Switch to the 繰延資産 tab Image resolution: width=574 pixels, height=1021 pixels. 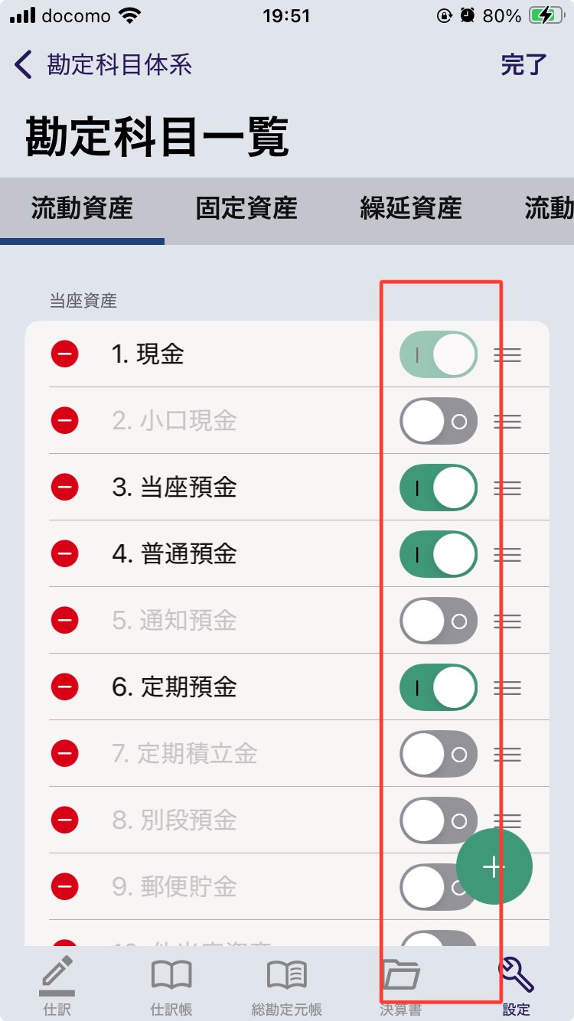click(411, 208)
